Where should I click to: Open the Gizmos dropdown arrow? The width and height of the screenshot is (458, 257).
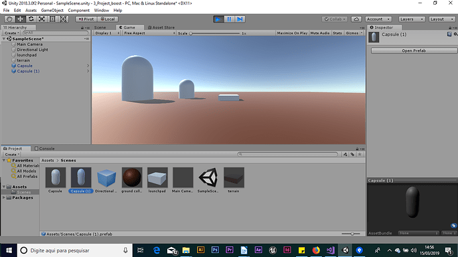click(x=362, y=33)
